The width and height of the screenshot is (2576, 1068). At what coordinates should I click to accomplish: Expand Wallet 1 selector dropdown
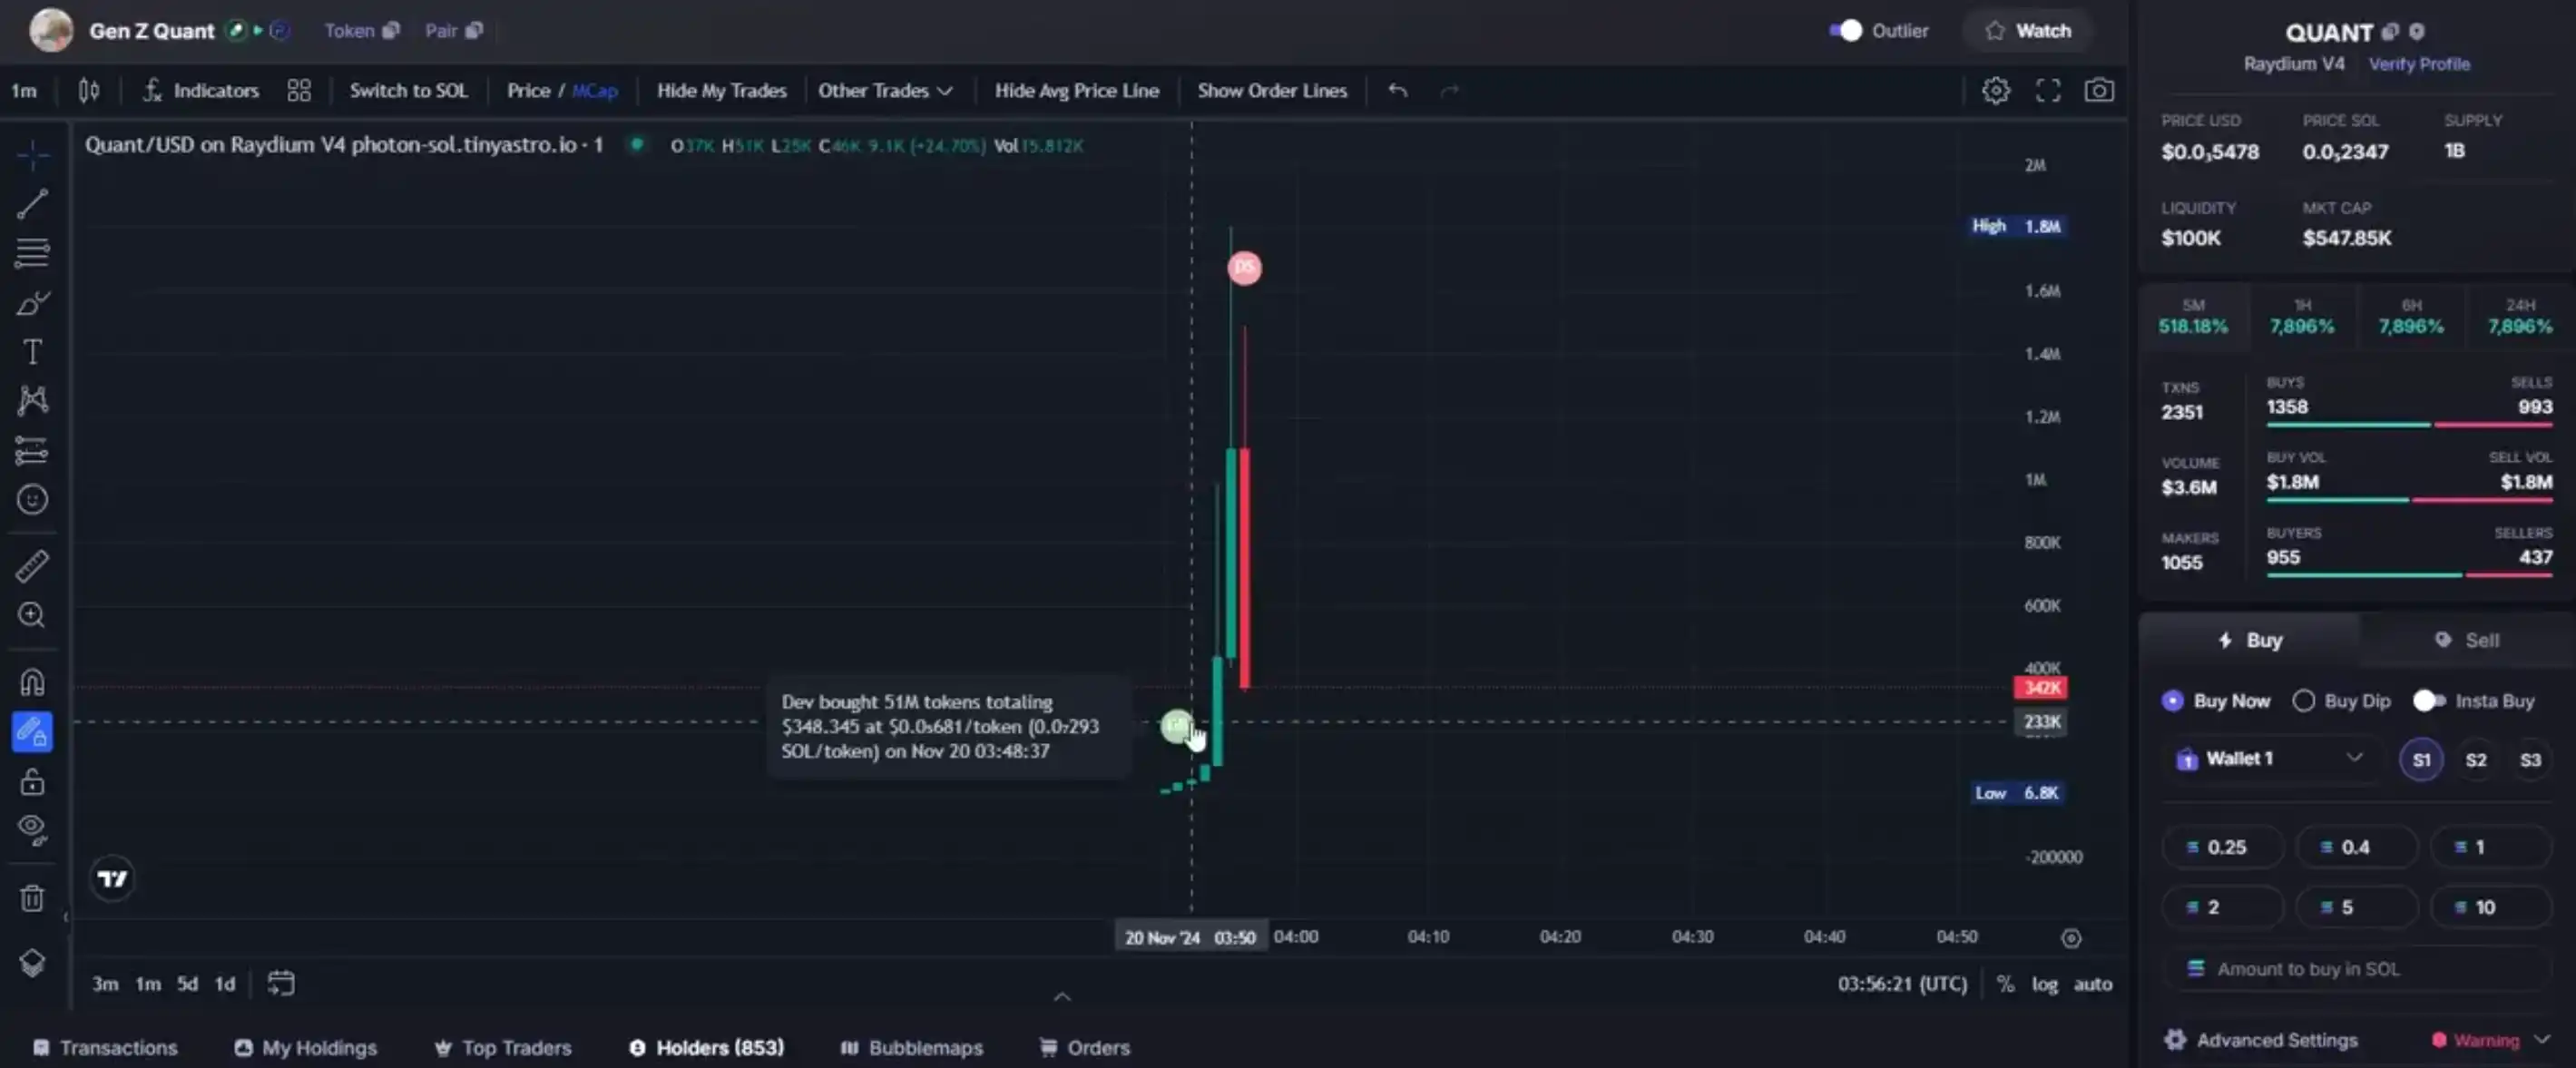coord(2355,759)
